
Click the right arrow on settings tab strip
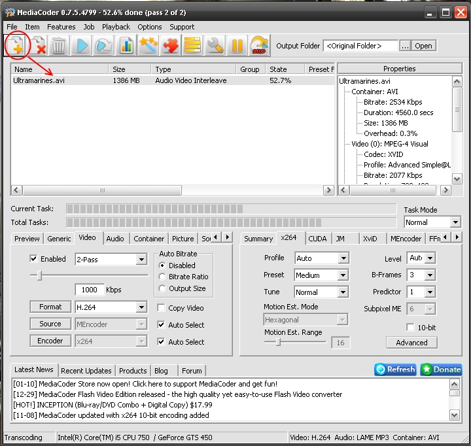228,237
